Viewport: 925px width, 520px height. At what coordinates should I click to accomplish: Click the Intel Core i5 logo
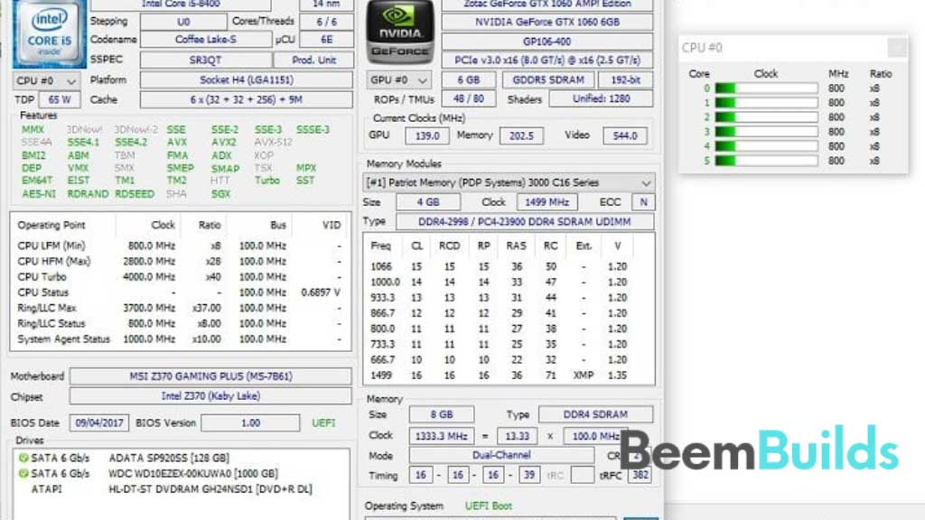[x=49, y=33]
